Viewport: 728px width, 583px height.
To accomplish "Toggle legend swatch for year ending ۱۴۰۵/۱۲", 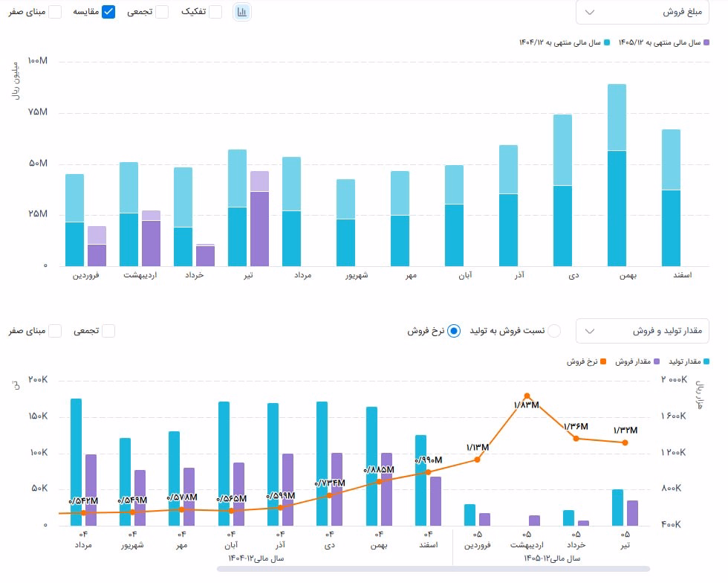I will [x=706, y=43].
